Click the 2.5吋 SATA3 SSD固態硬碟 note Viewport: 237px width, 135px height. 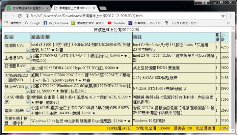pyautogui.click(x=155, y=78)
